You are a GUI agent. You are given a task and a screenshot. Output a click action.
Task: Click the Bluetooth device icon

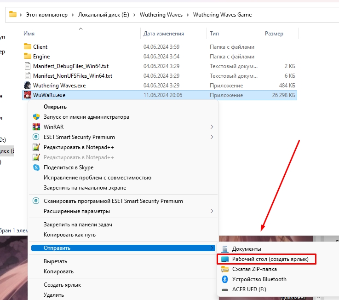pos(225,279)
